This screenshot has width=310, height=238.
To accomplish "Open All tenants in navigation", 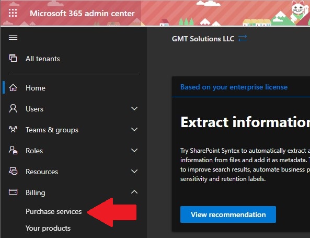I will pyautogui.click(x=43, y=59).
